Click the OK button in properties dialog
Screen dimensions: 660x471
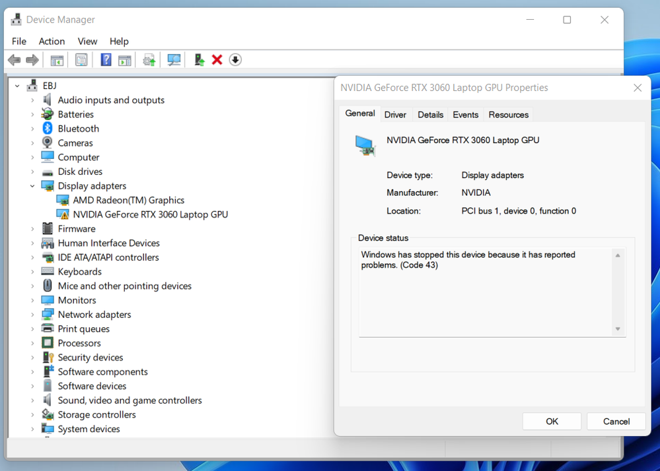[x=552, y=421]
